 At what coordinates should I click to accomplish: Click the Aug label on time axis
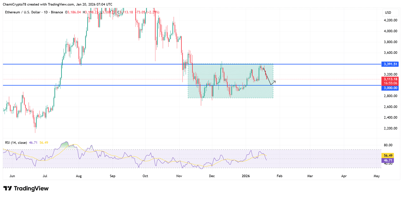pos(79,176)
